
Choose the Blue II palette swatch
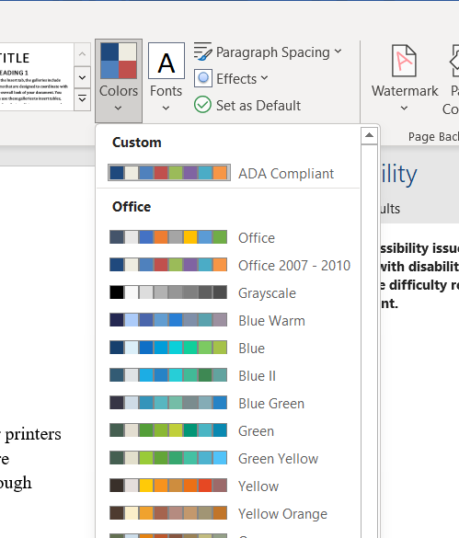pos(168,375)
